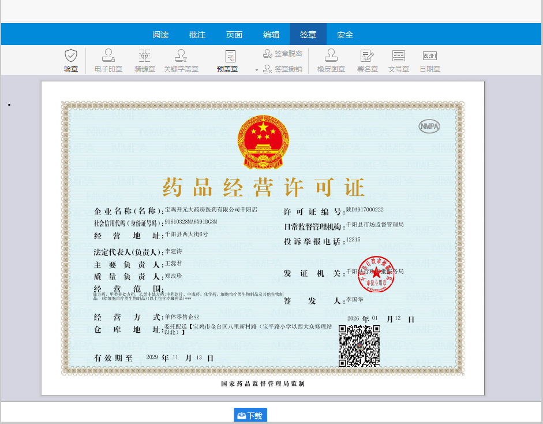
Task: Use the 关键字盖章 keyword stamping tool
Action: point(181,61)
